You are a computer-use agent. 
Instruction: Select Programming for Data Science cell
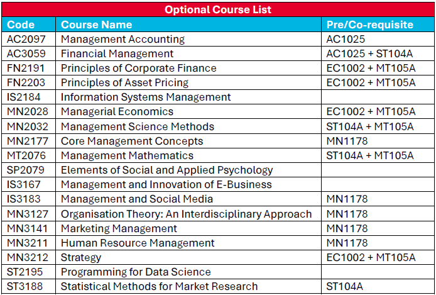(136, 272)
